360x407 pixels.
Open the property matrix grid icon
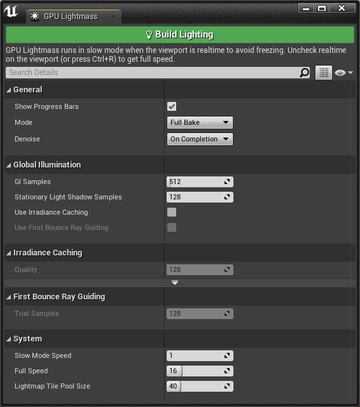324,73
